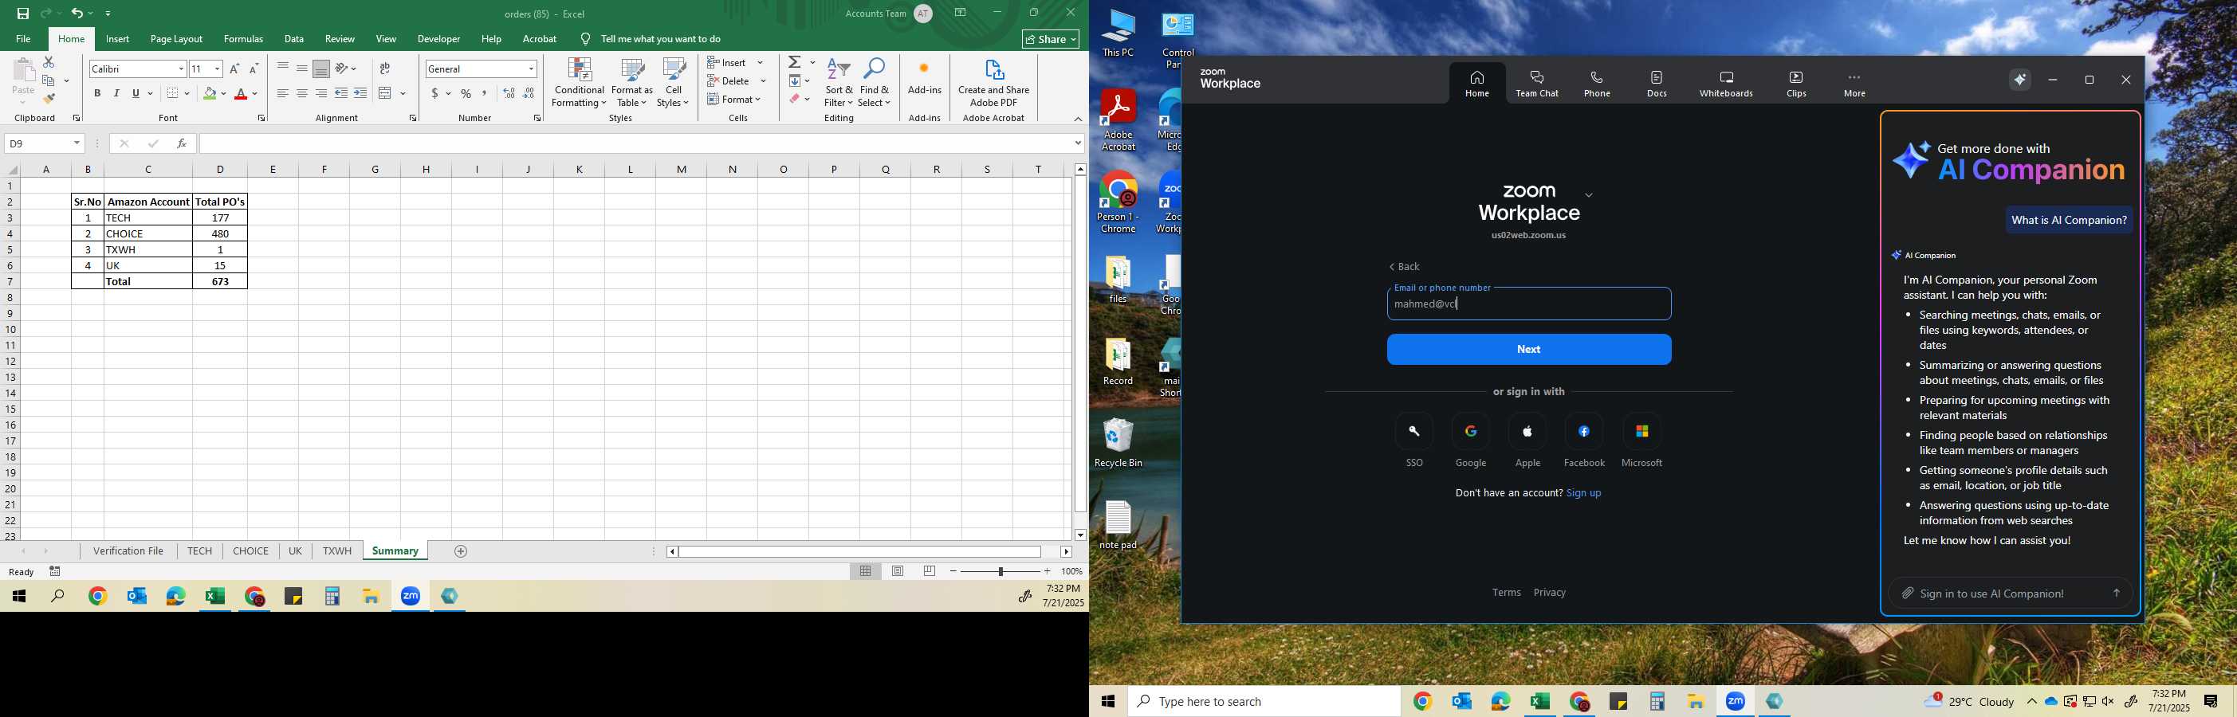Click AutoSum sigma icon
The image size is (2237, 717).
[x=795, y=62]
